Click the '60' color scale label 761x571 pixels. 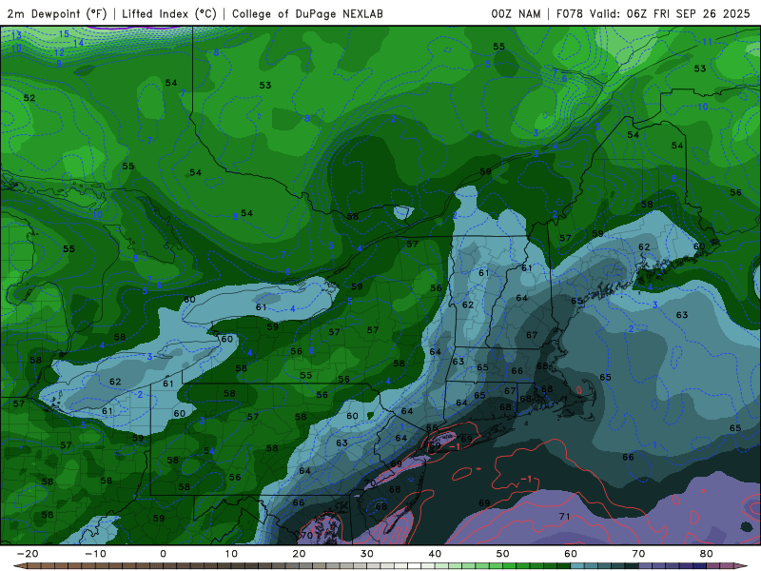tap(571, 554)
